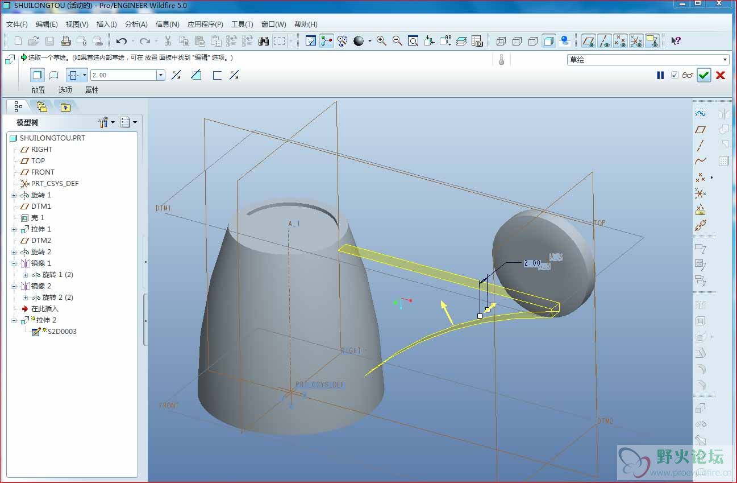Toggle datum axes display
The image size is (737, 483).
click(x=605, y=41)
